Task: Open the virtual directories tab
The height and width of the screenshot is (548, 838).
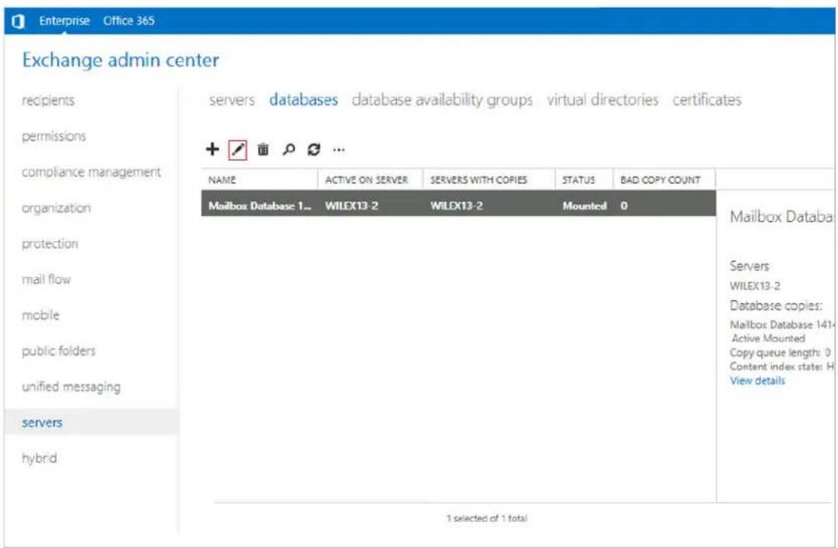Action: click(602, 100)
